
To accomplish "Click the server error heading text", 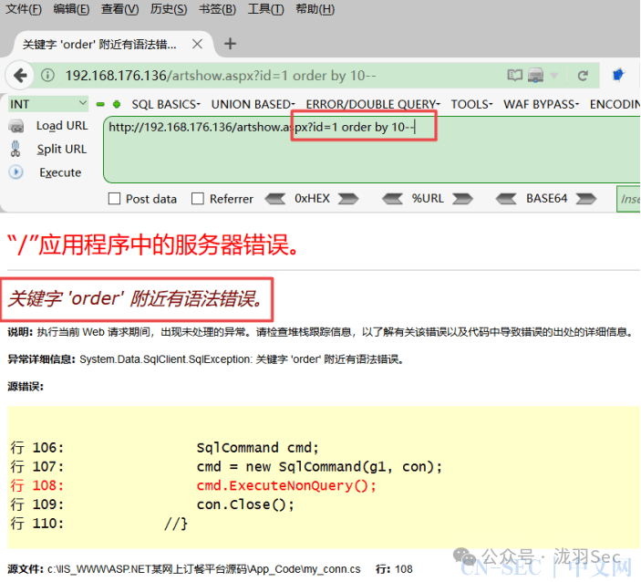I will point(153,245).
